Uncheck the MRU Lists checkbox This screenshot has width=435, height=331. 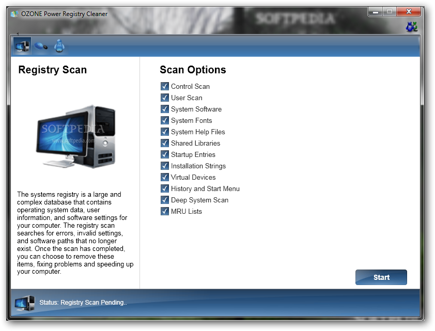165,211
